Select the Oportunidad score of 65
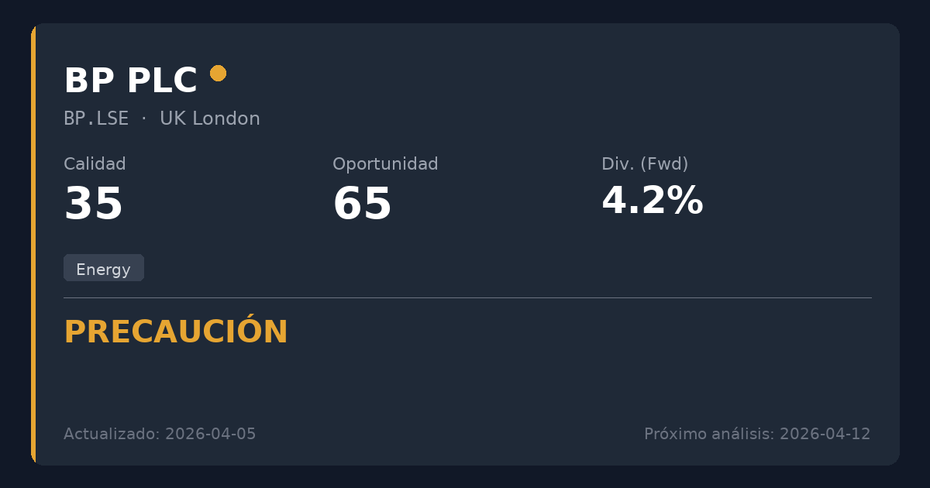 tap(362, 204)
